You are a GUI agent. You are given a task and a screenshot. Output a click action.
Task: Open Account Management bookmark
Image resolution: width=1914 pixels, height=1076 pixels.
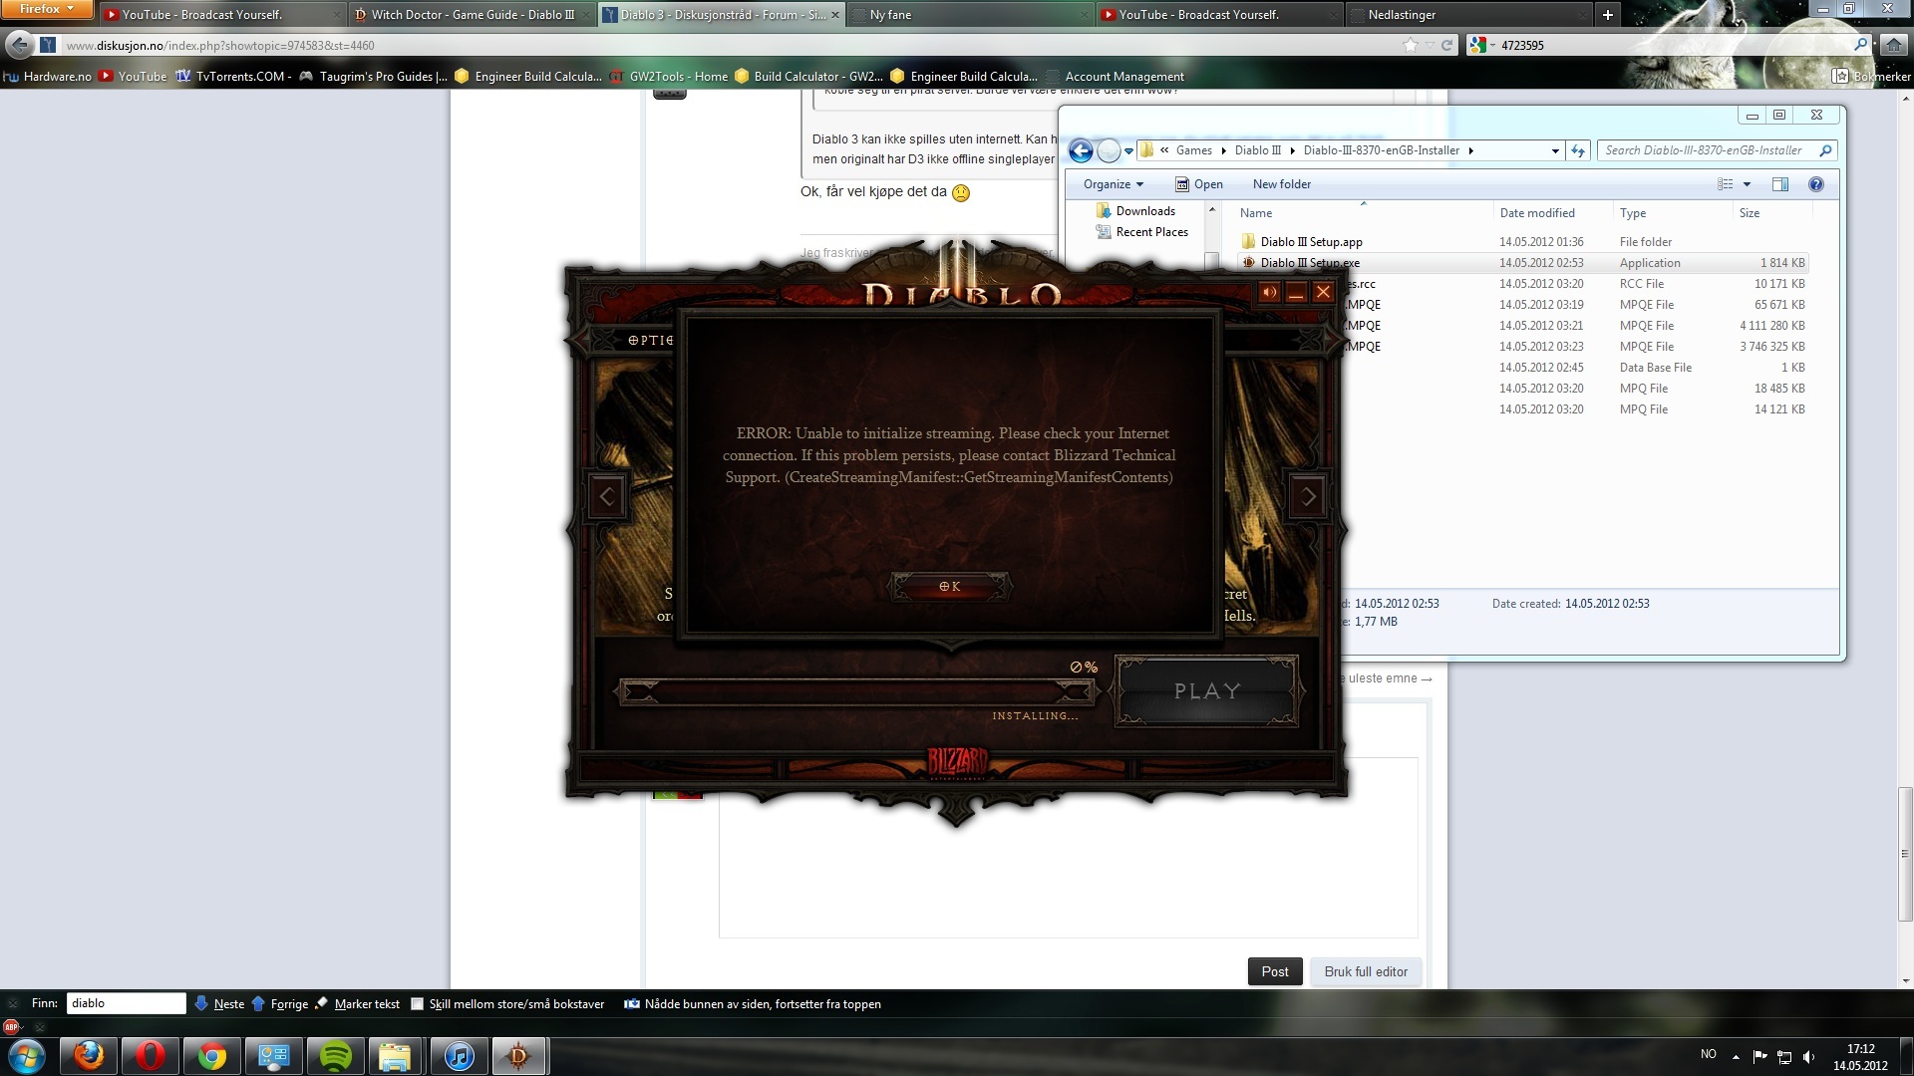click(1115, 77)
